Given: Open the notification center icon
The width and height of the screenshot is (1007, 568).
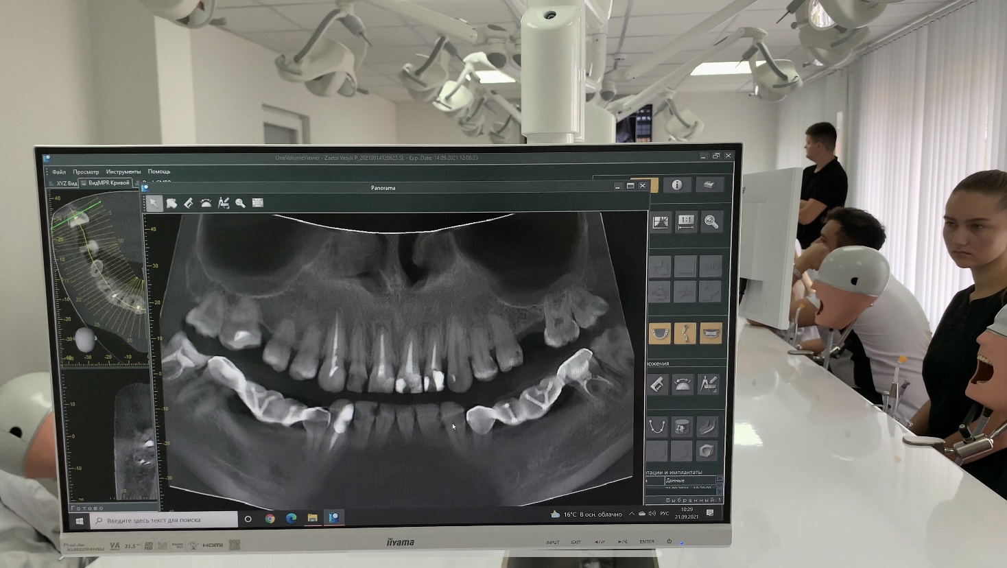Looking at the screenshot, I should [x=711, y=512].
